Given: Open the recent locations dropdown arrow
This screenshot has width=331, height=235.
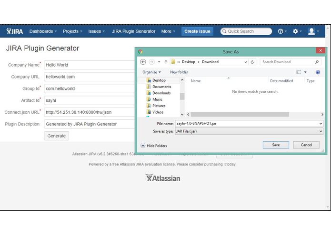Looking at the screenshot, I should click(159, 62).
